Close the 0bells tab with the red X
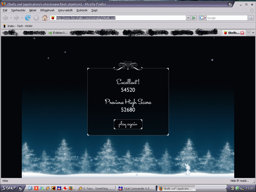The image size is (256, 192). coord(242,33)
